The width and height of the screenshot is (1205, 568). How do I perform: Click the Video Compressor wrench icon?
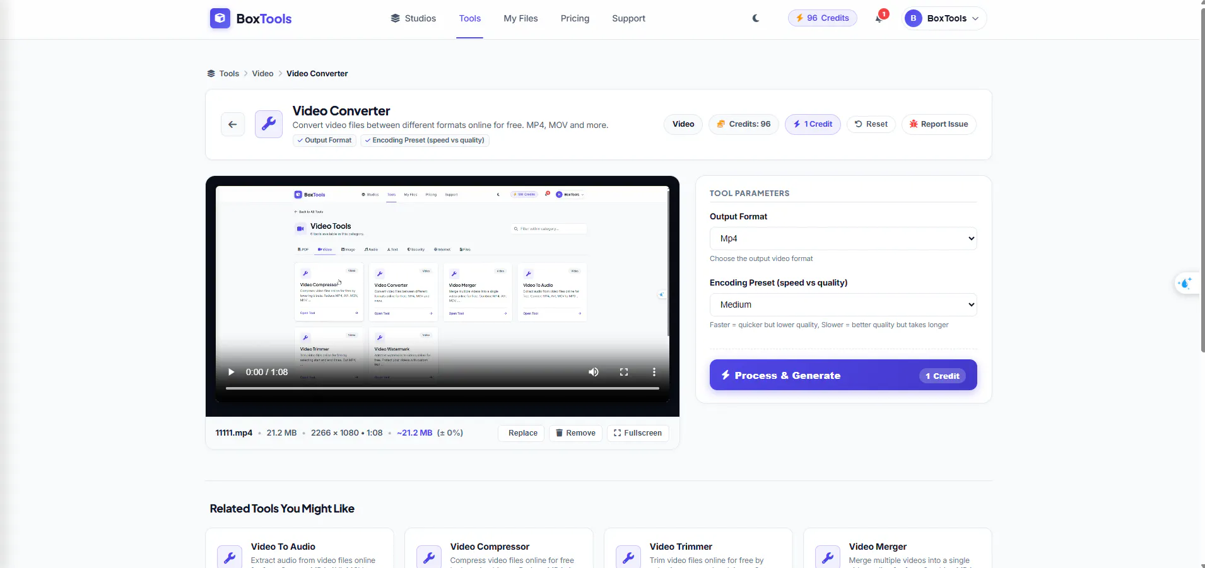point(429,557)
